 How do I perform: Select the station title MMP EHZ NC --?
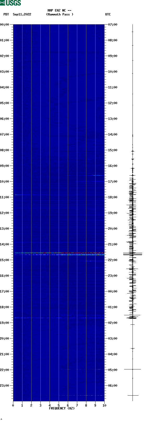pyautogui.click(x=59, y=10)
